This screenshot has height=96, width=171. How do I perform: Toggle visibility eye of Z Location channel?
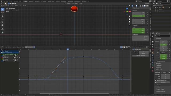(x=3, y=56)
